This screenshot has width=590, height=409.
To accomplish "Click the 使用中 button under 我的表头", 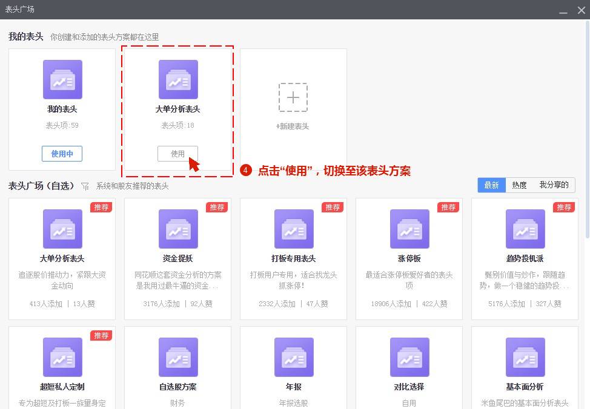I will pos(62,154).
